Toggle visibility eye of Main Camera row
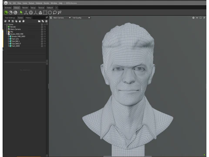 pos(44,29)
